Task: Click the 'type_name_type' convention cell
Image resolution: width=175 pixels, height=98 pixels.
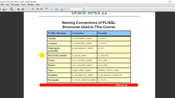Action: coord(84,70)
